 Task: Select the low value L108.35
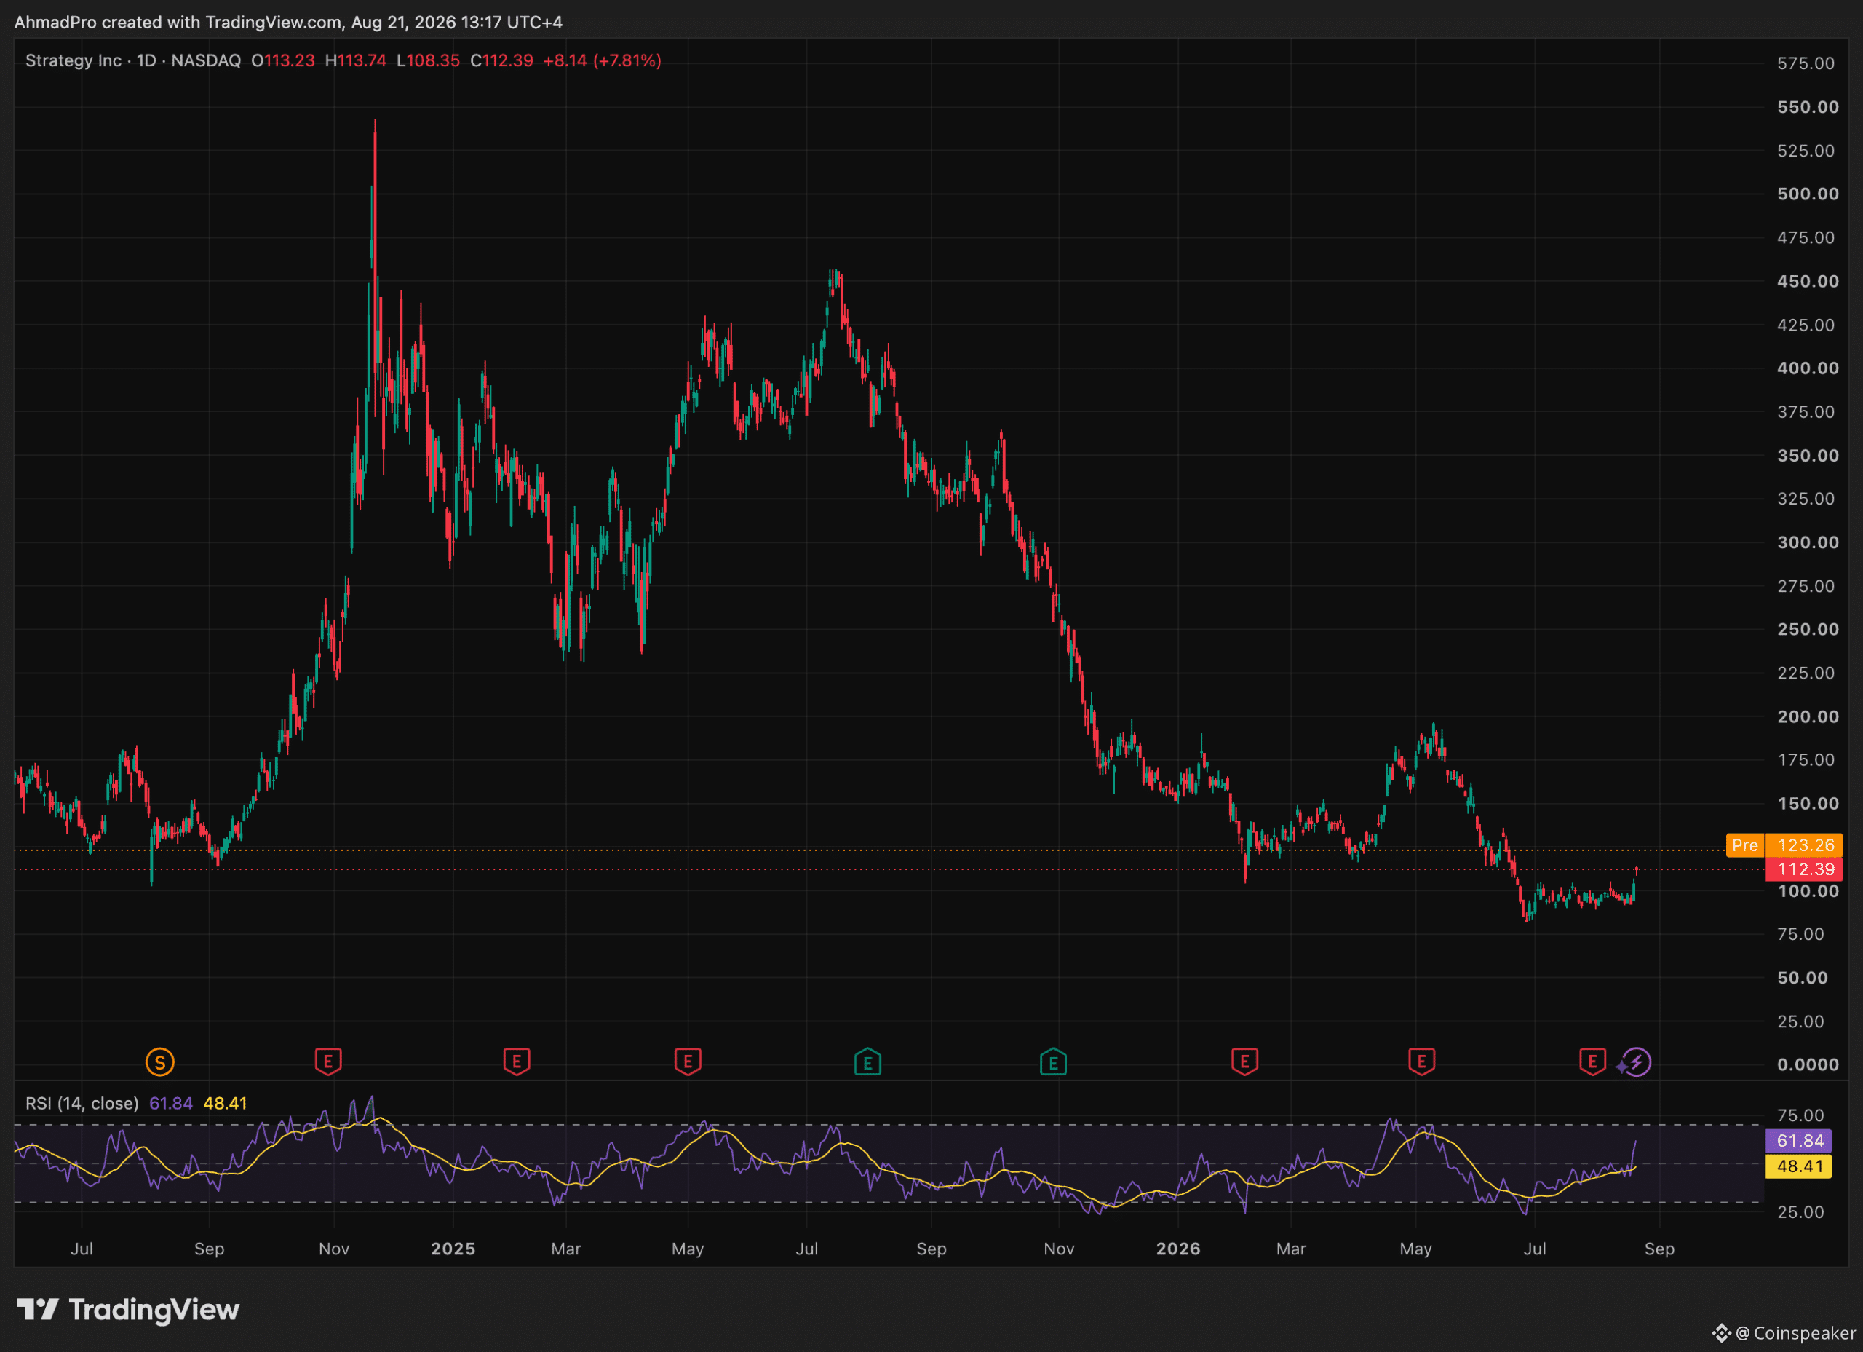428,61
